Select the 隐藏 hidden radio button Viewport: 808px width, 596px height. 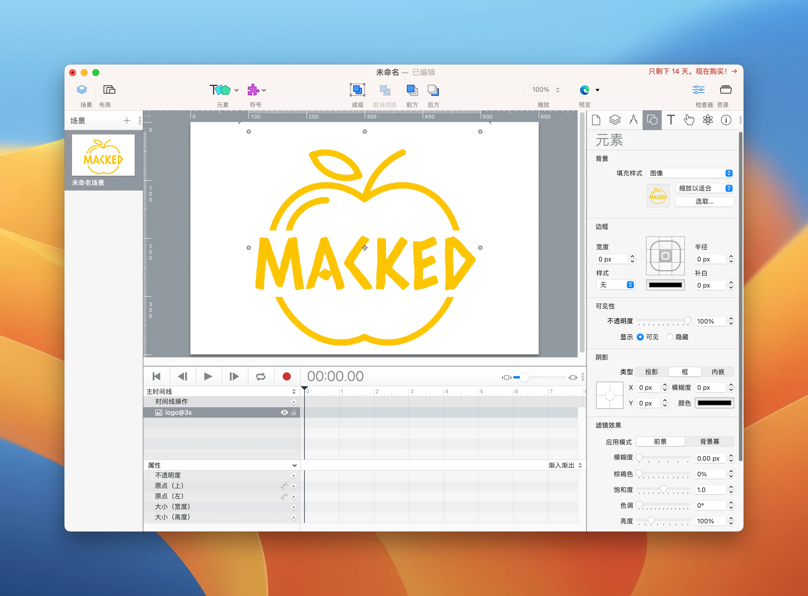670,337
